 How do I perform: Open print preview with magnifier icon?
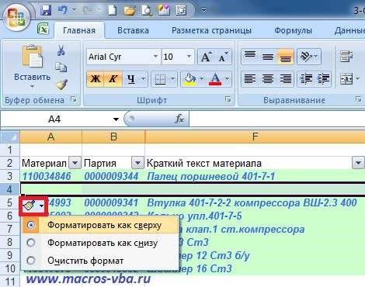click(x=147, y=10)
